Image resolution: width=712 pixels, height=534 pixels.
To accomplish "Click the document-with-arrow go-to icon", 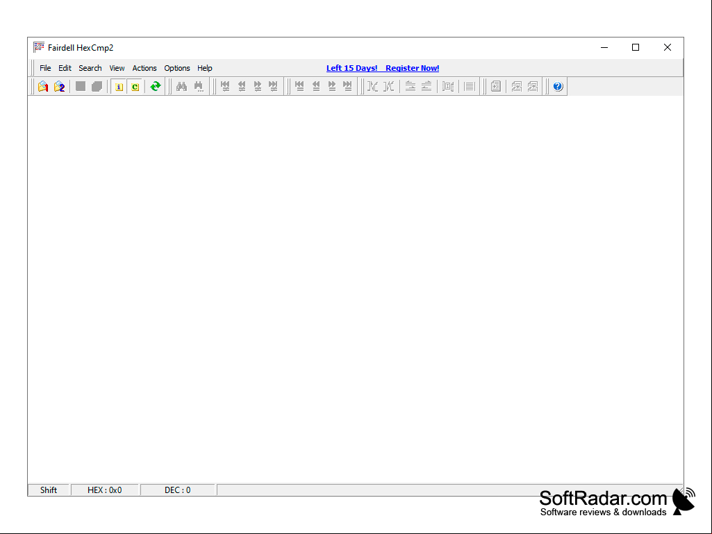I will 496,86.
